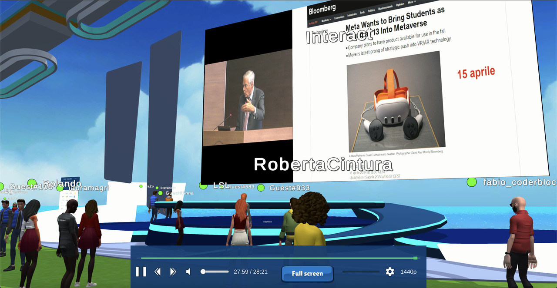Mute audio with the speaker icon

click(188, 272)
